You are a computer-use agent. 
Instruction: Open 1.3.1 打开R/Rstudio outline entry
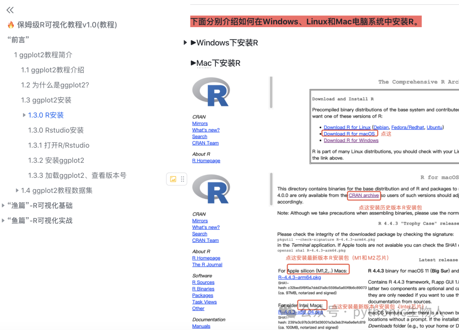59,145
